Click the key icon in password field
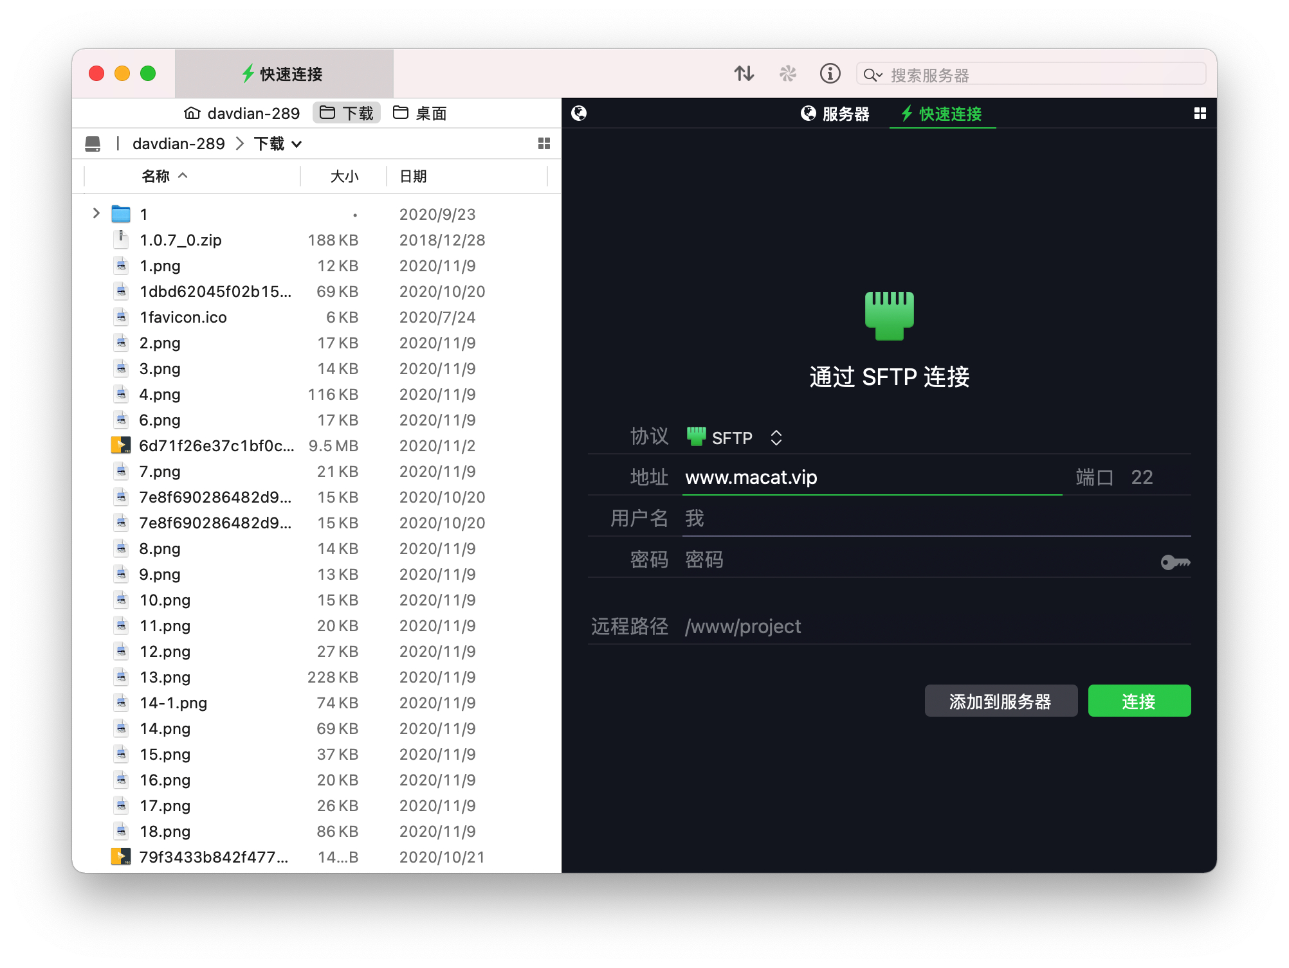The height and width of the screenshot is (968, 1289). coord(1175,562)
